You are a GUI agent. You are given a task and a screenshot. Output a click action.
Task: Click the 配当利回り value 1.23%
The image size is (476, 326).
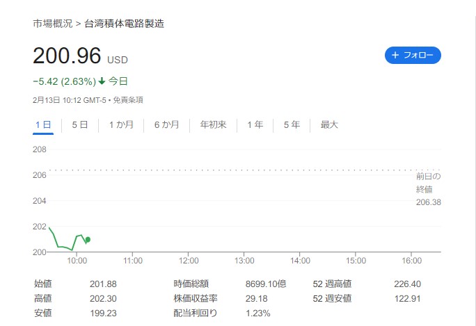pos(257,313)
